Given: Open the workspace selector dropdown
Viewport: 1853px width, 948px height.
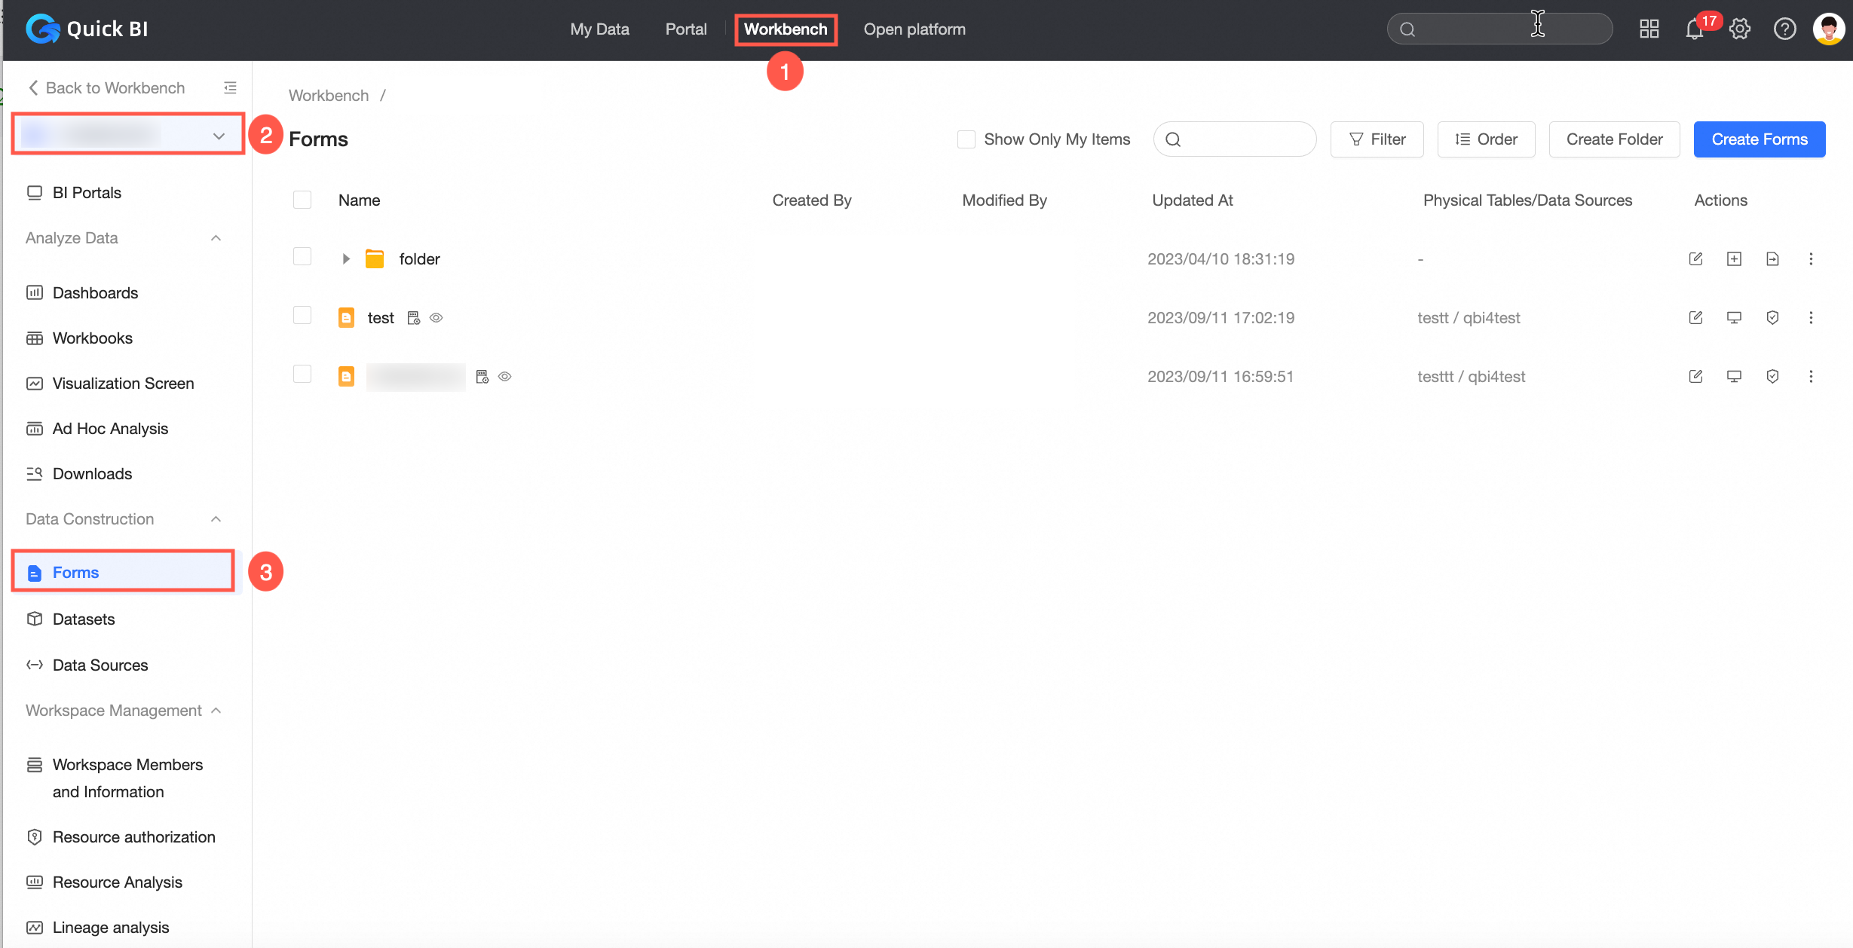Looking at the screenshot, I should 128,136.
